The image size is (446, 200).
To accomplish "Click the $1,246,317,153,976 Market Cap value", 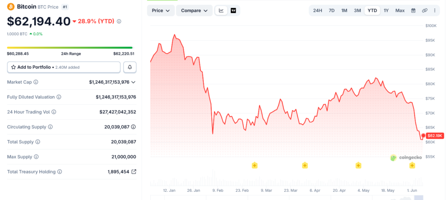I will [x=109, y=82].
